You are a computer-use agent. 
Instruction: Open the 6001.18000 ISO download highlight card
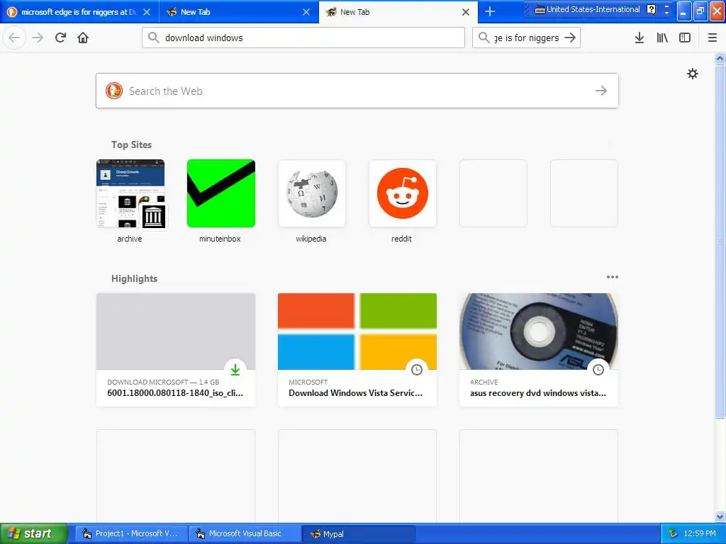pyautogui.click(x=176, y=350)
